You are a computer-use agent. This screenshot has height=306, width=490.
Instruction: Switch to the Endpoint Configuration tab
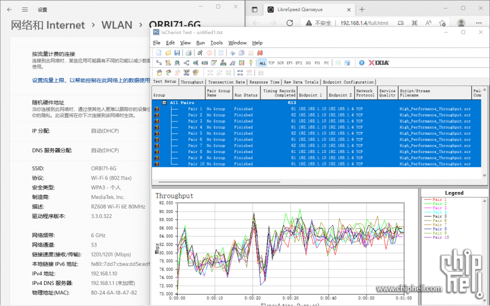[348, 82]
